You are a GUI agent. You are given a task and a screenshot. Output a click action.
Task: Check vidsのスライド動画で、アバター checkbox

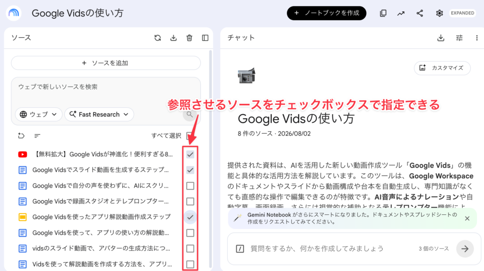[x=190, y=248]
